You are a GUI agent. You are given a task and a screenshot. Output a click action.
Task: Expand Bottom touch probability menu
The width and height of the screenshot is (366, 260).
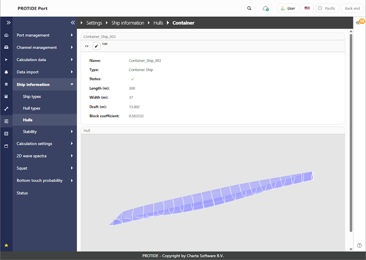pos(44,180)
